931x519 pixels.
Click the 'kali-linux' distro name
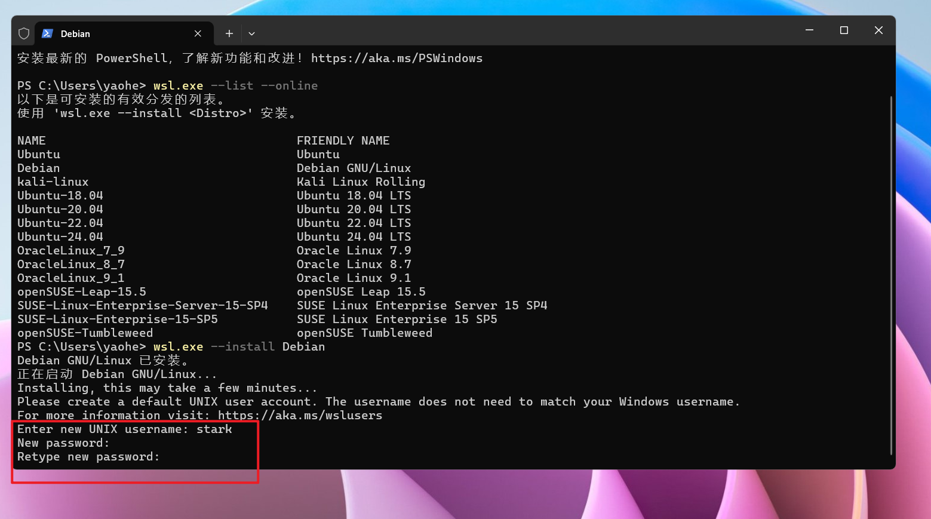click(x=53, y=182)
